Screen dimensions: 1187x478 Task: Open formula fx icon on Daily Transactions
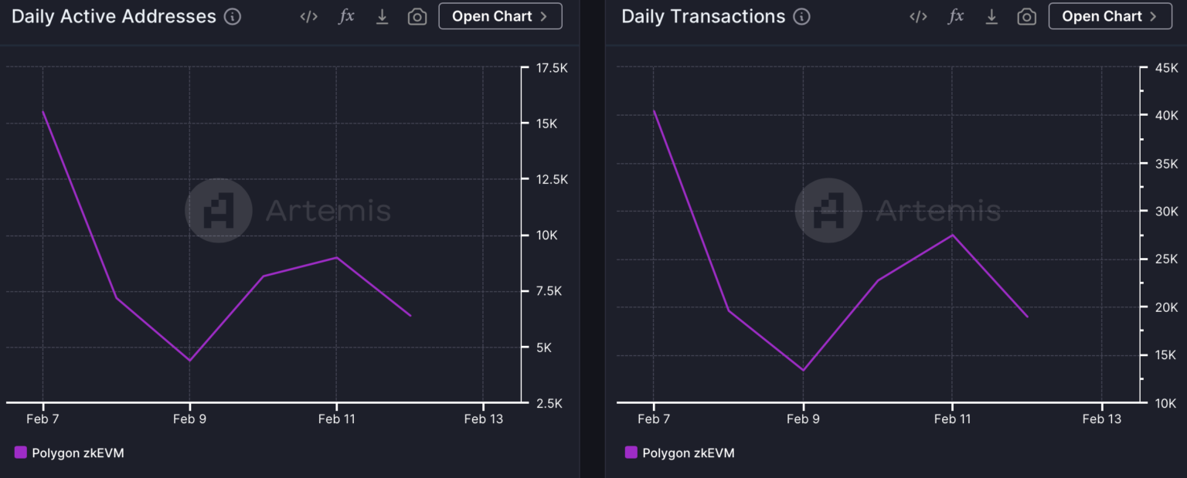click(956, 17)
